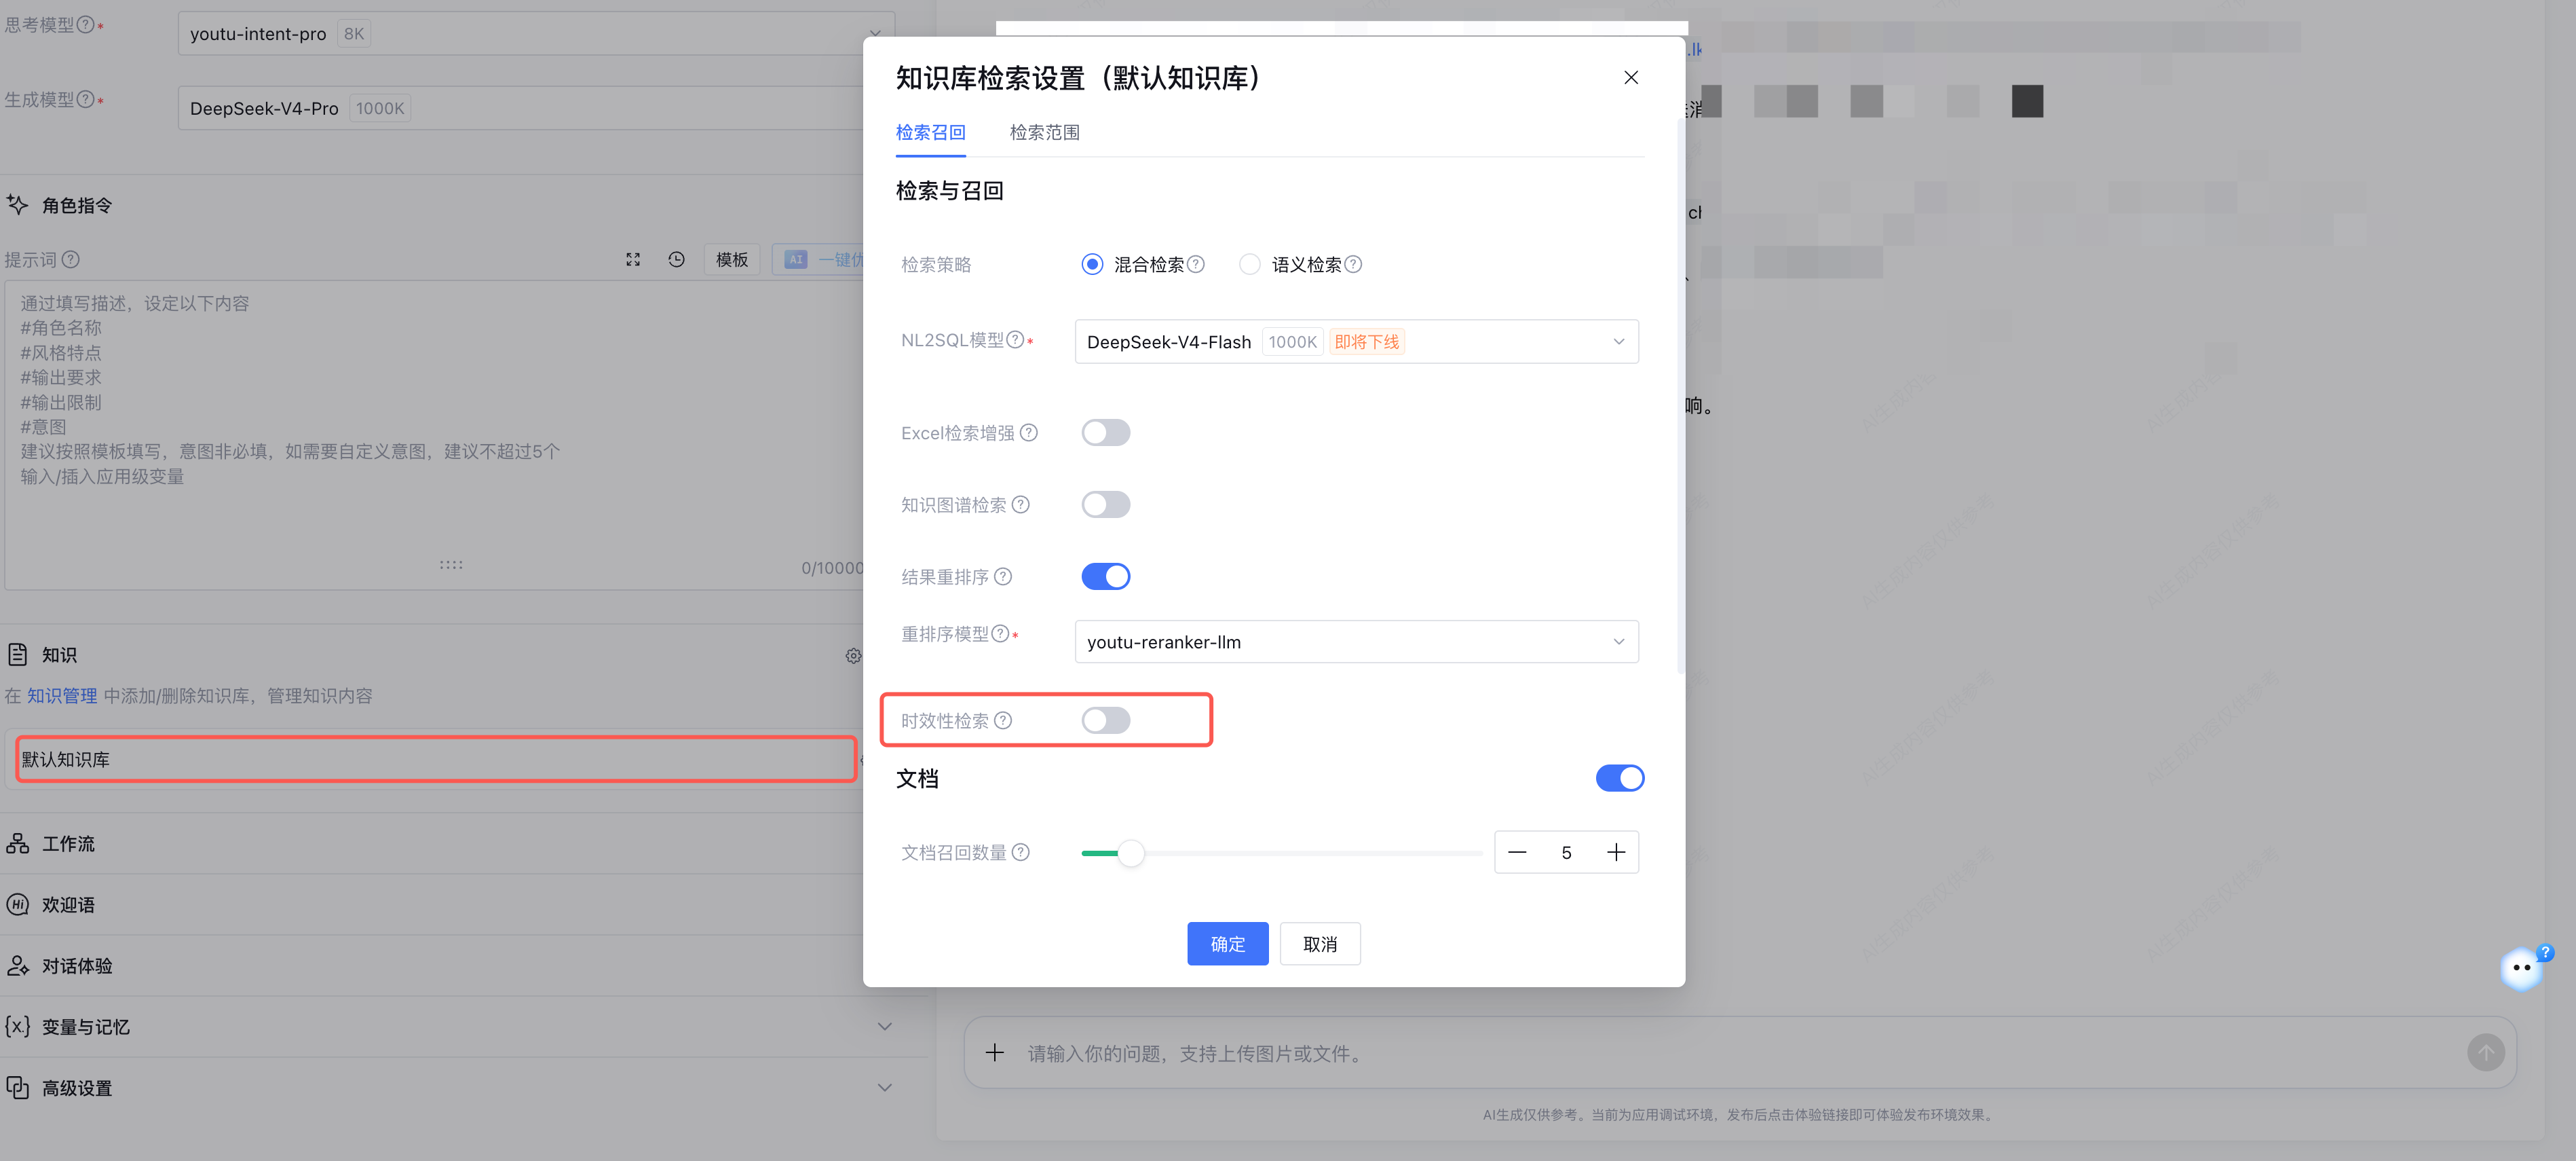Screen dimensions: 2576x1161
Task: Click the help icon beside 时效性检索
Action: tap(1004, 720)
